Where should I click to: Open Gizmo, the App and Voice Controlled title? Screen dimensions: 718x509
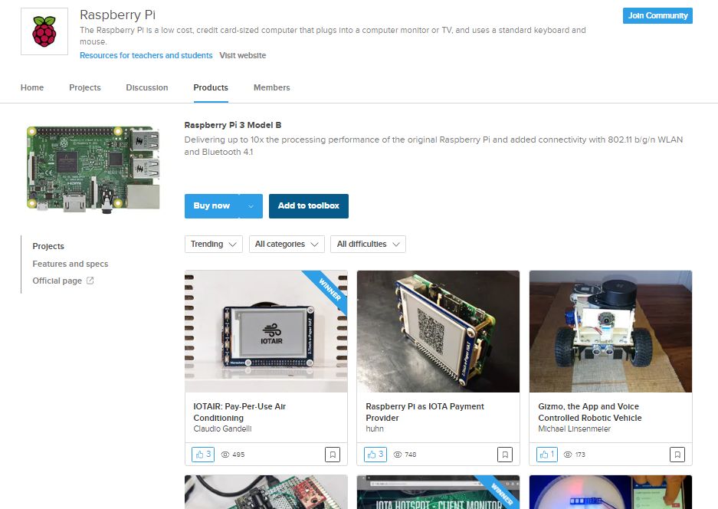(590, 412)
